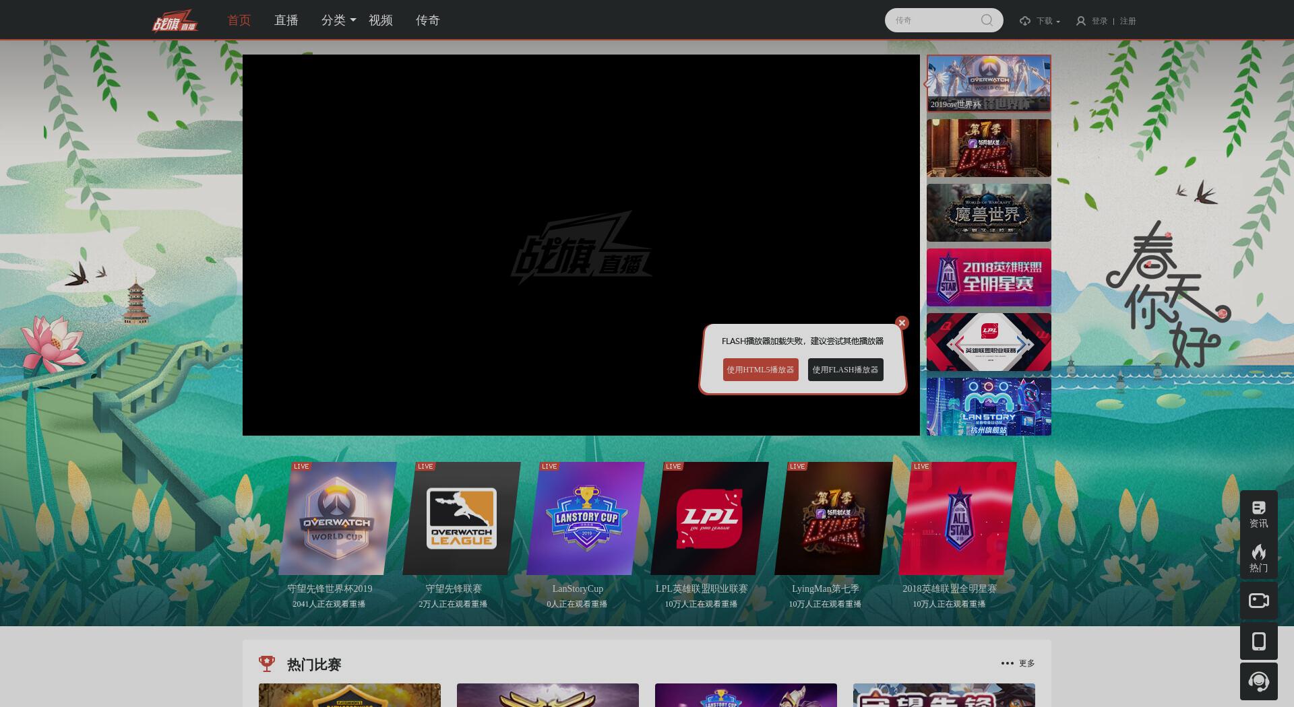This screenshot has width=1294, height=707.
Task: Select the LanStory 杭州旗舰站 side thumbnail
Action: tap(989, 407)
